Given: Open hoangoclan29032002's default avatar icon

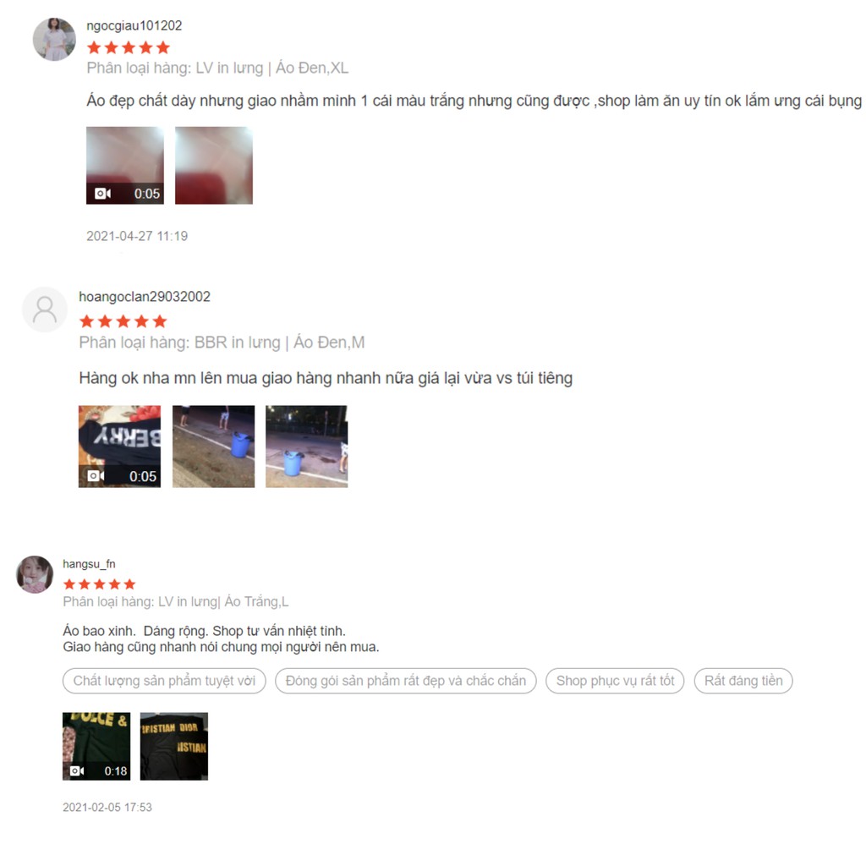Looking at the screenshot, I should (x=45, y=310).
